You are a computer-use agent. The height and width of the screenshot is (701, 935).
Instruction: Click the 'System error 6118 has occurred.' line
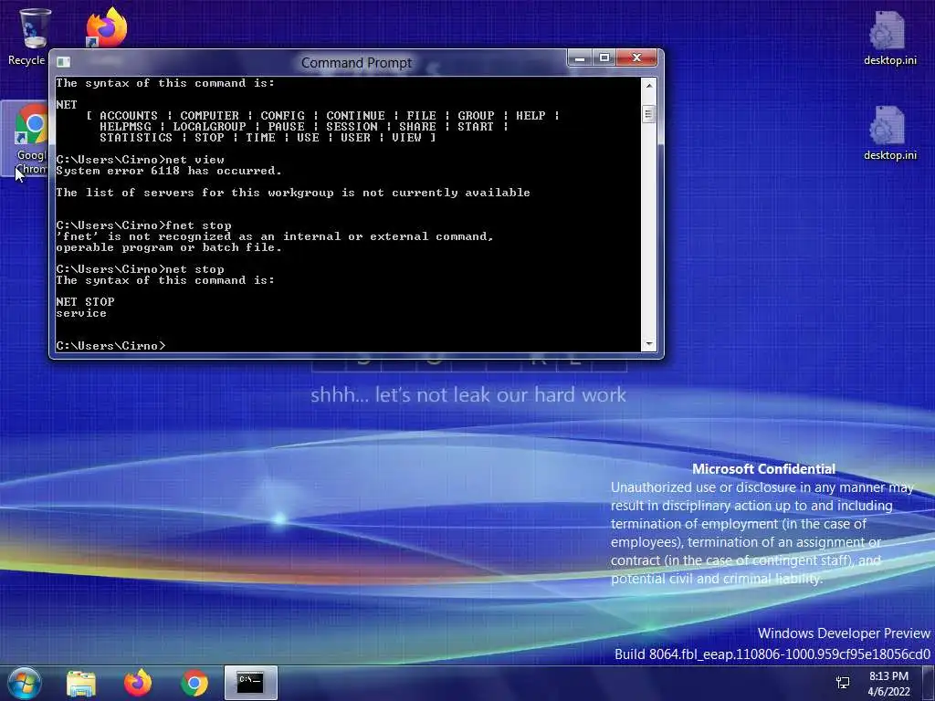pos(168,171)
